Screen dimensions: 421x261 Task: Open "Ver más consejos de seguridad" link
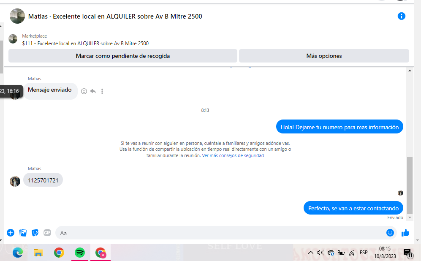coord(233,155)
